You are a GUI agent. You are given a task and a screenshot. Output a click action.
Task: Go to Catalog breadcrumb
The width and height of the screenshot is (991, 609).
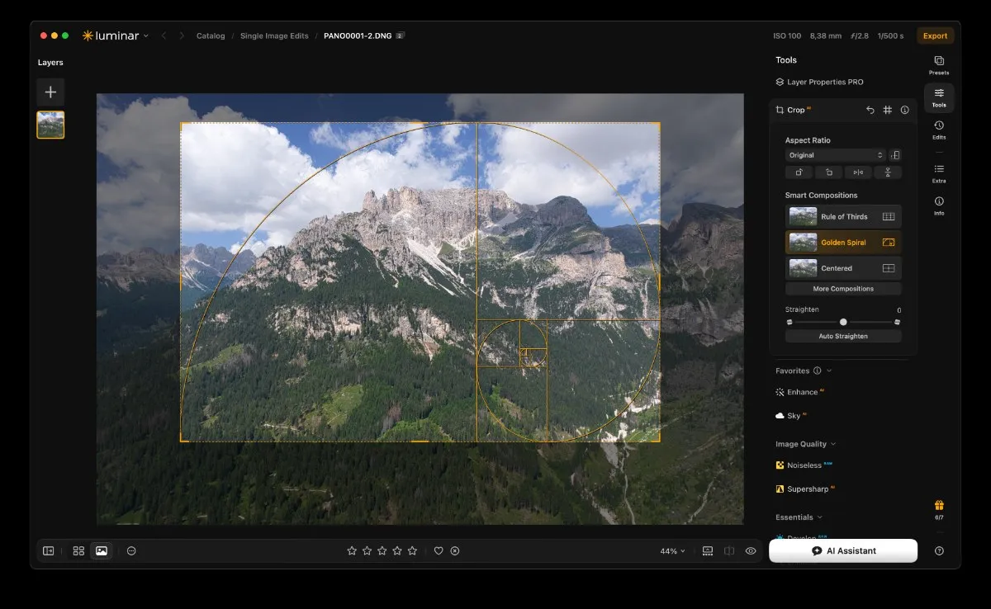(x=211, y=35)
